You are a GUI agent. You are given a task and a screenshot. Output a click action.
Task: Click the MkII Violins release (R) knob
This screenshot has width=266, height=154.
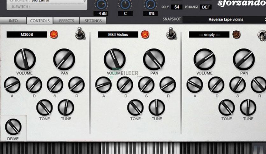click(168, 85)
